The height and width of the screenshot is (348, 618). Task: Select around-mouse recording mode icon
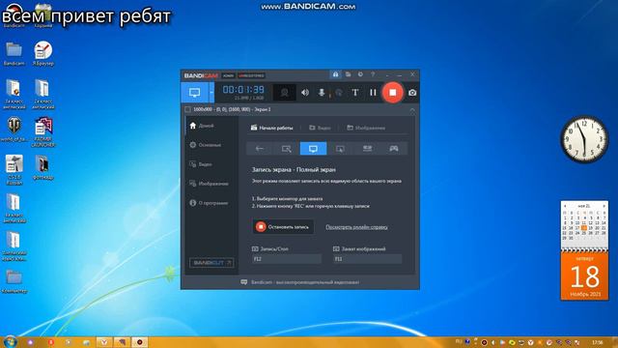point(340,148)
